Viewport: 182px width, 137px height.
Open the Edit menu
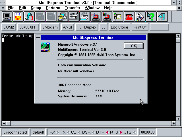23,8
